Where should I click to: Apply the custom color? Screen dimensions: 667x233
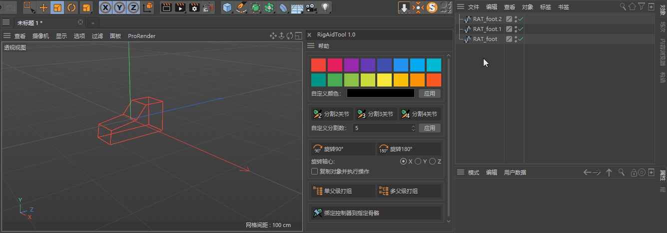[x=430, y=93]
